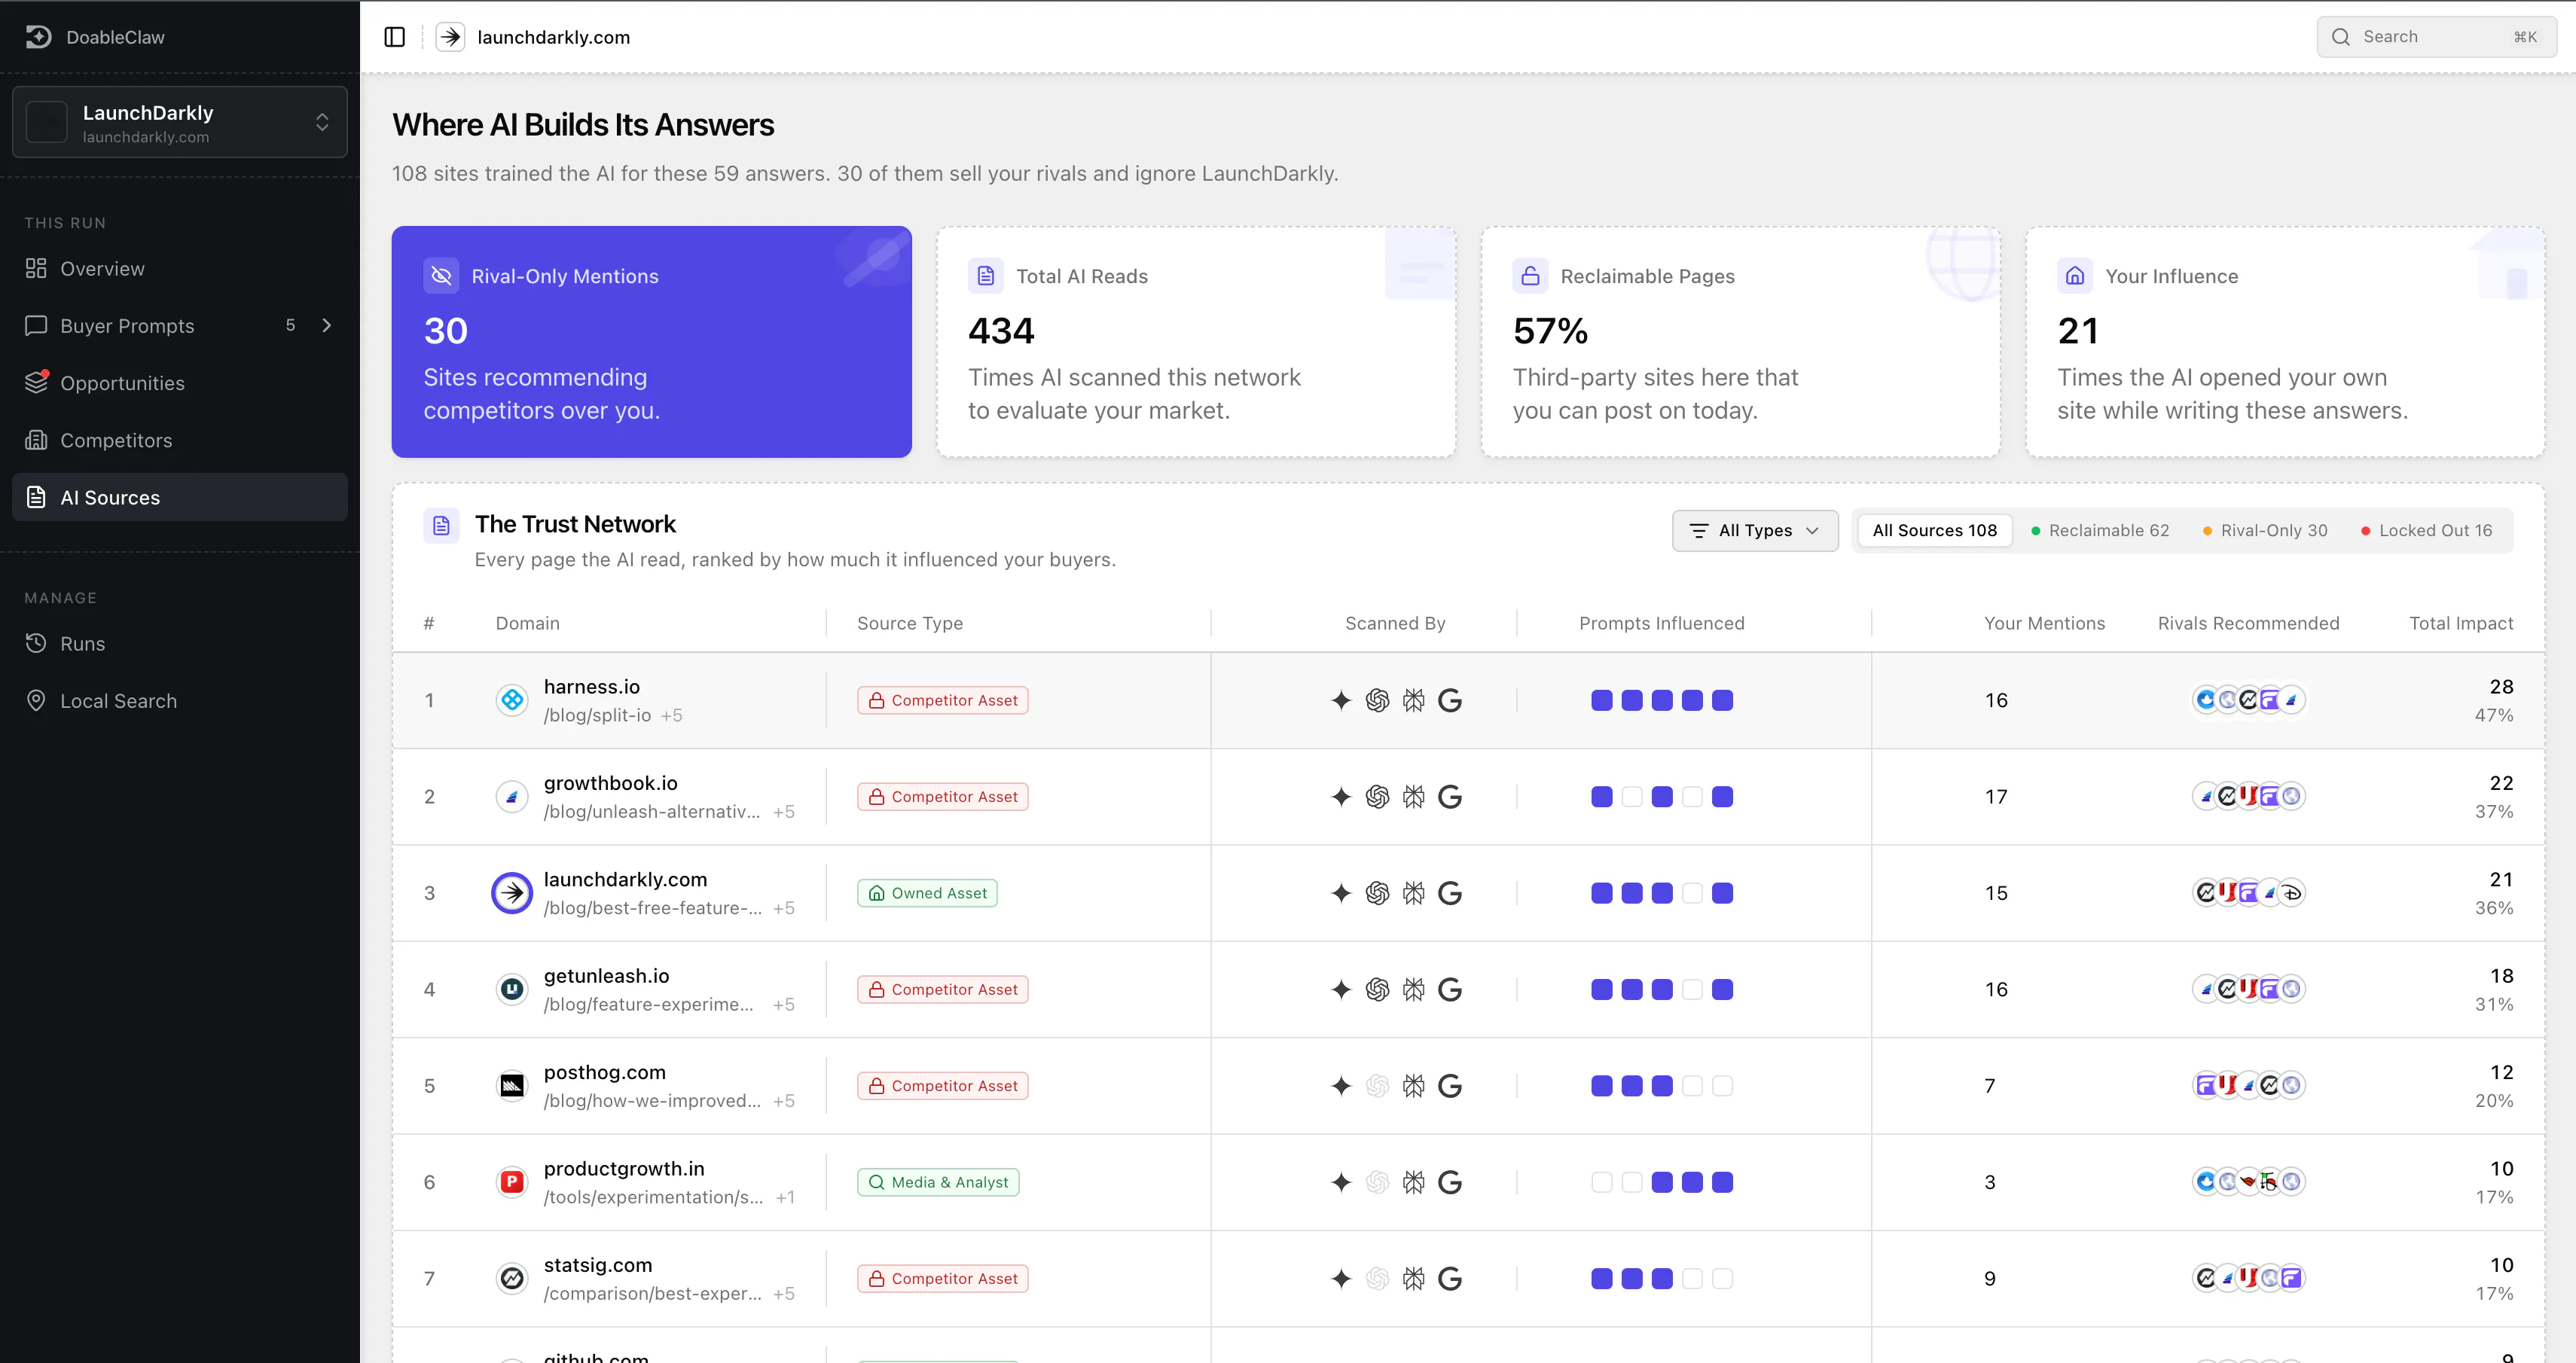
Task: Open growthbook.io domain link
Action: (x=611, y=783)
